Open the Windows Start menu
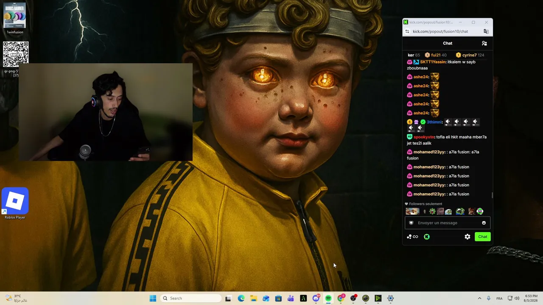The height and width of the screenshot is (305, 543). [x=153, y=298]
